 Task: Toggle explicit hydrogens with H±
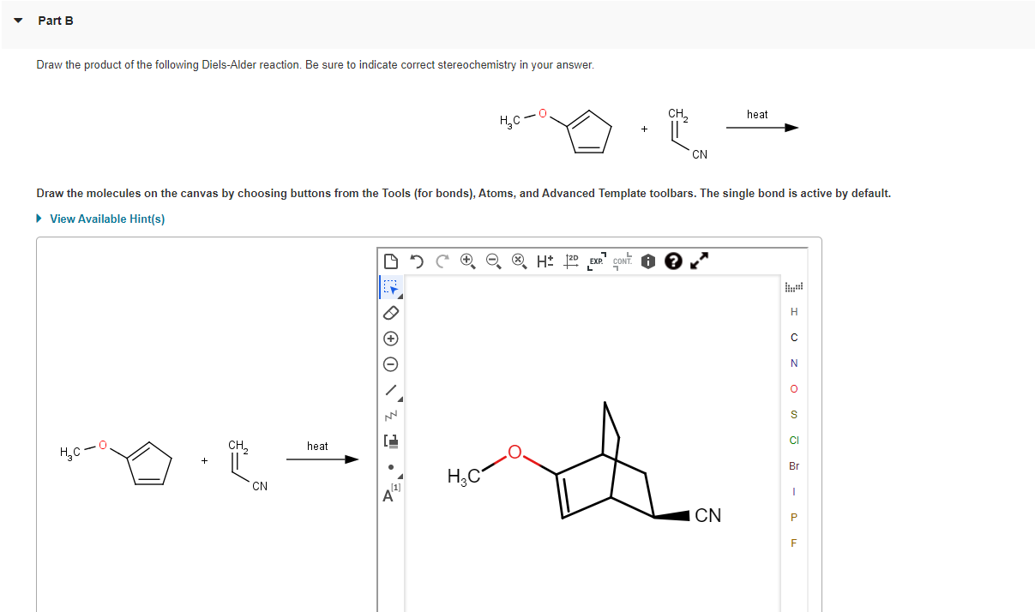tap(544, 261)
